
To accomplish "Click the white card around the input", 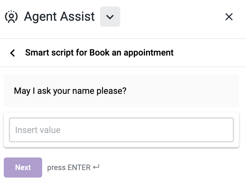I will click(121, 130).
